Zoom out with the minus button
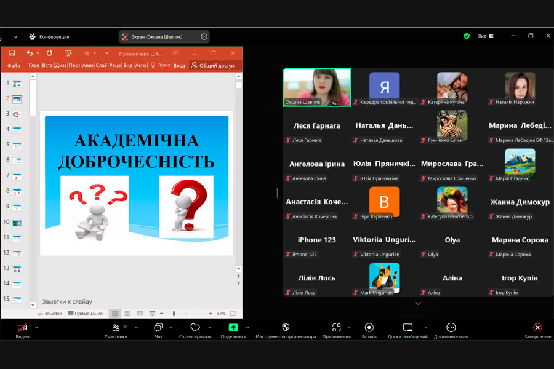Viewport: 554px width, 369px height. click(161, 314)
